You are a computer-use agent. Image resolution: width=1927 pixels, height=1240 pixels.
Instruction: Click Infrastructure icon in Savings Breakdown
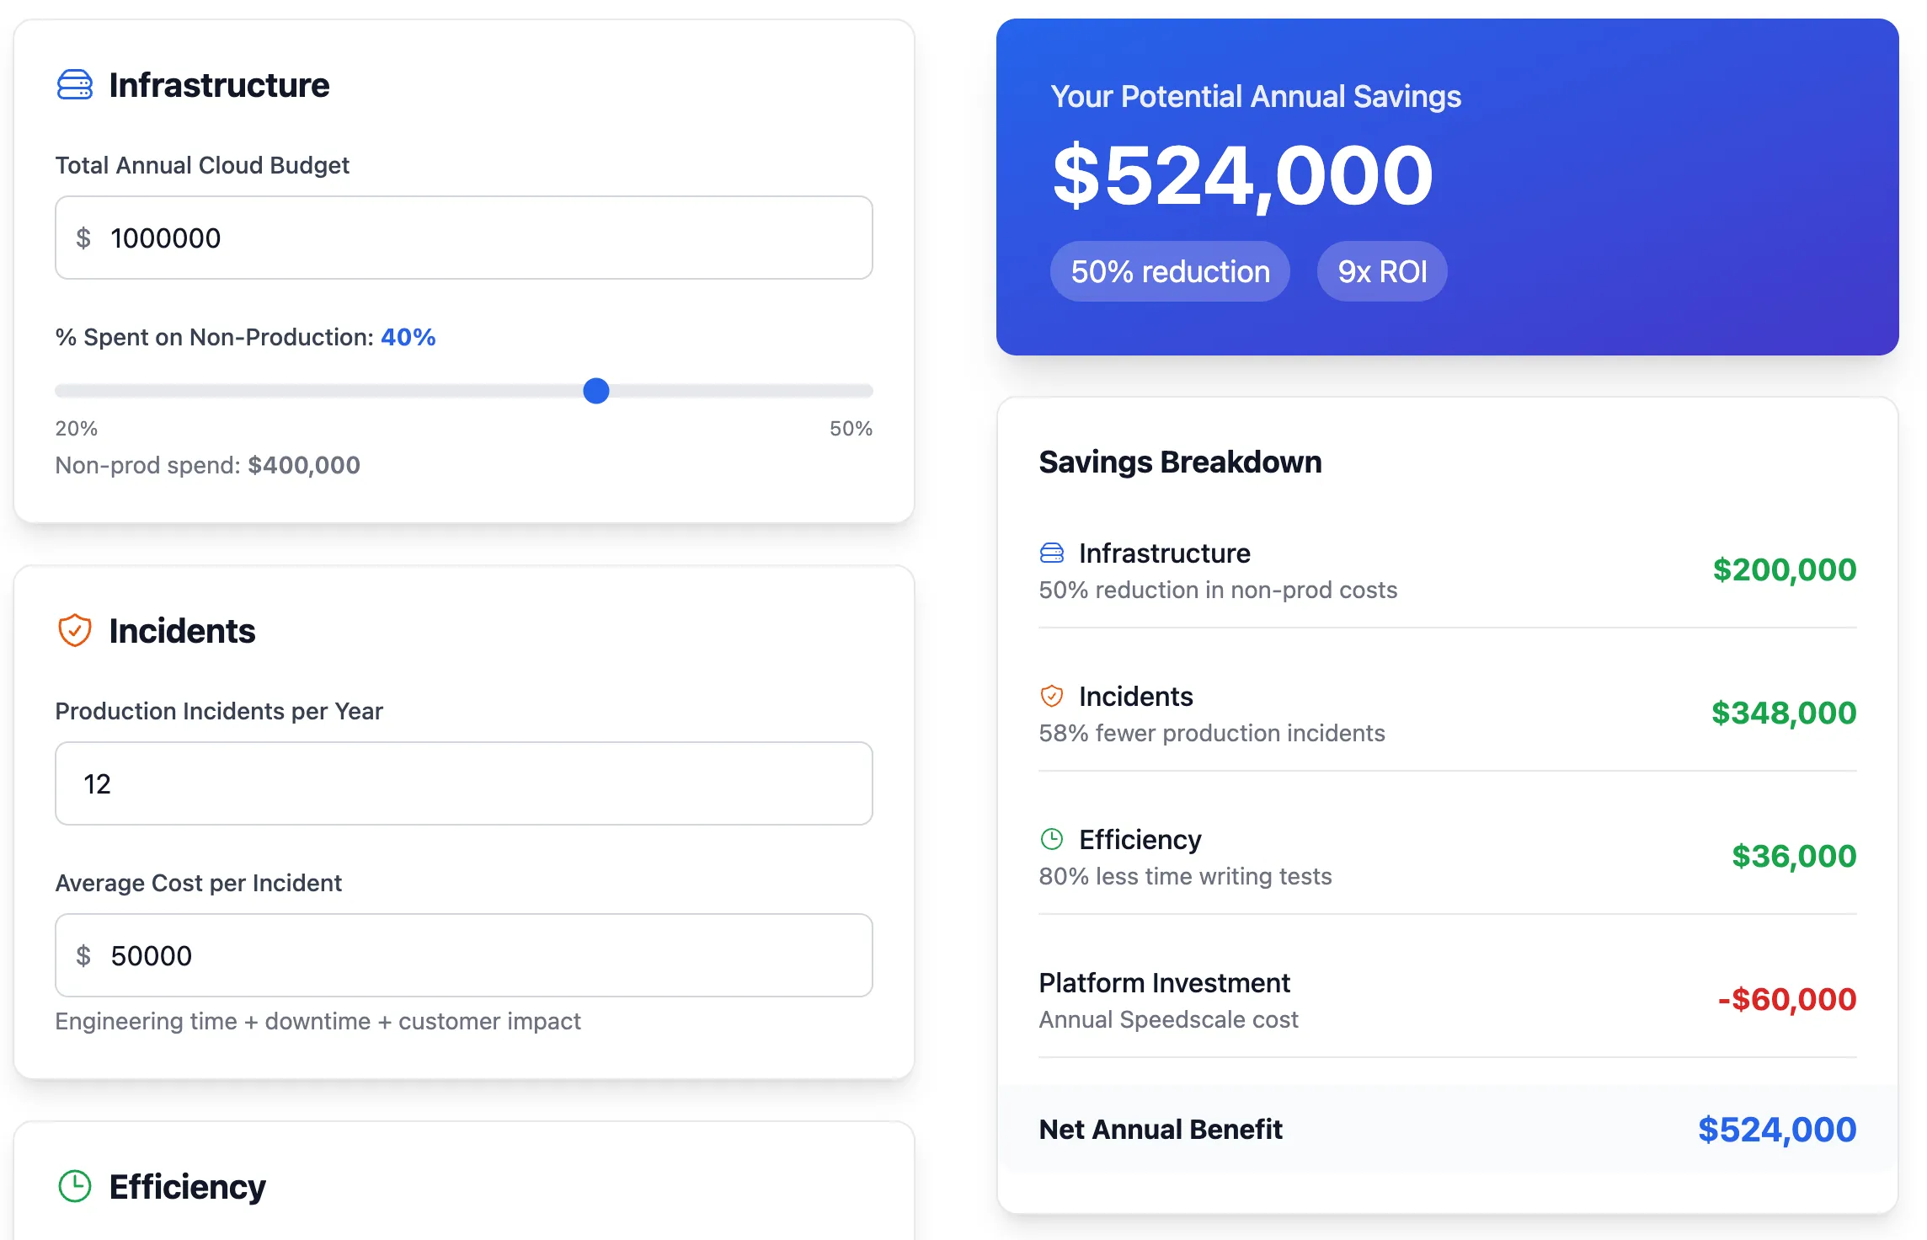(x=1051, y=553)
